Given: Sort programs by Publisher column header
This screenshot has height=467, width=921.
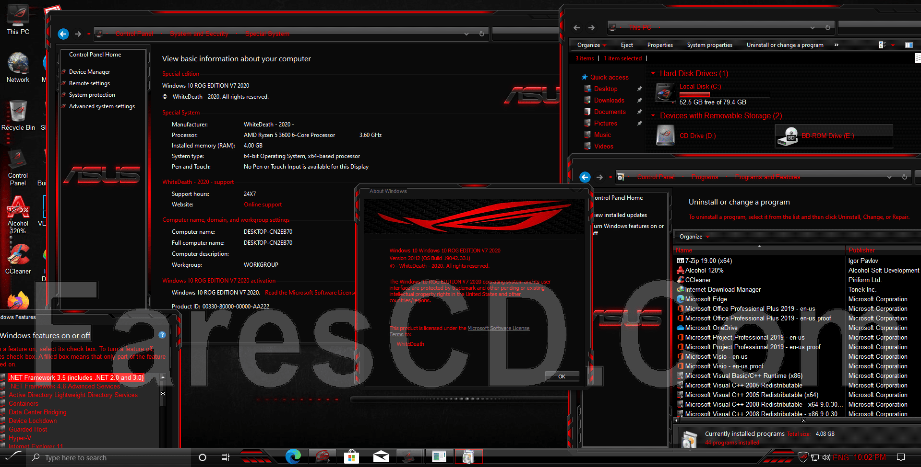Looking at the screenshot, I should [x=883, y=250].
